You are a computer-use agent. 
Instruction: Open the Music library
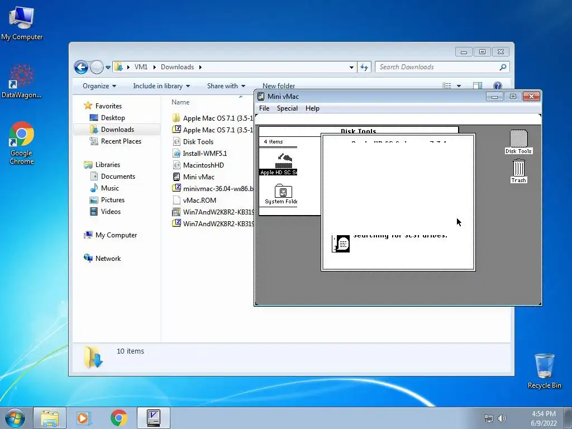click(109, 188)
